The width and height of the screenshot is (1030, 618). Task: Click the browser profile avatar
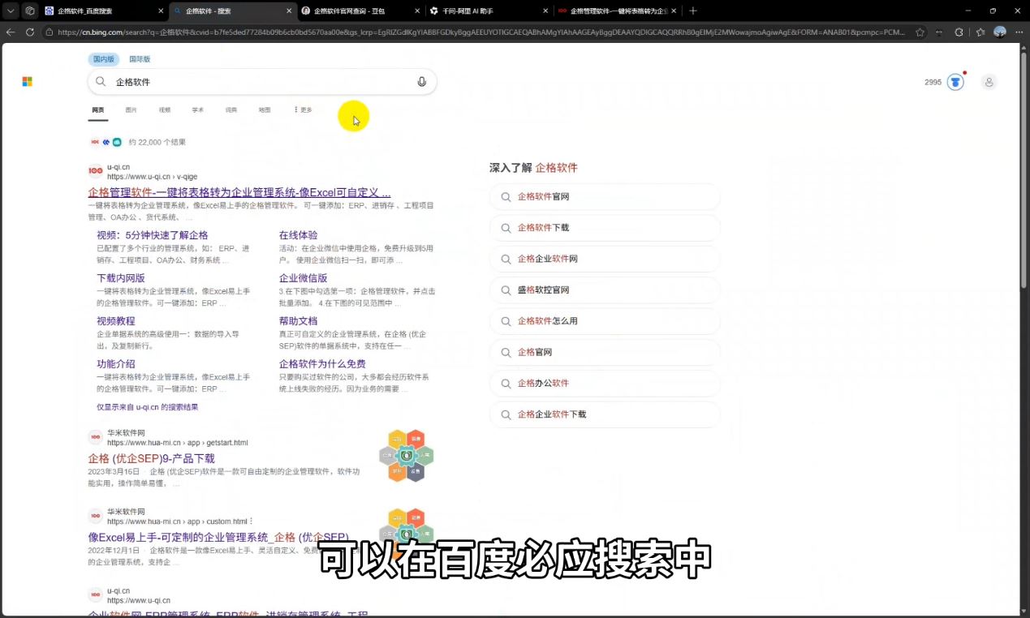[1000, 32]
